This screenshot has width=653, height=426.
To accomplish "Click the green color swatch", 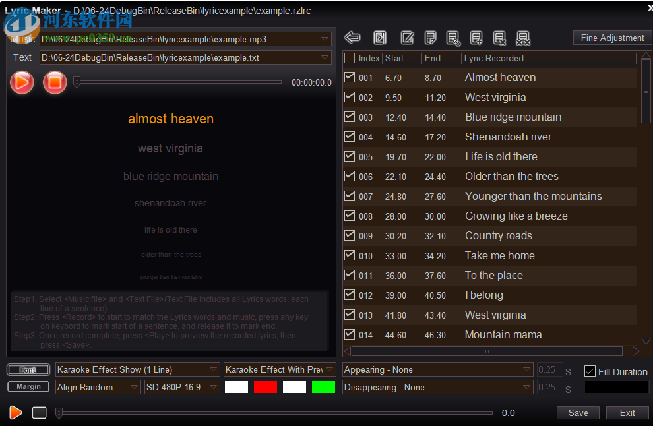I will (323, 387).
